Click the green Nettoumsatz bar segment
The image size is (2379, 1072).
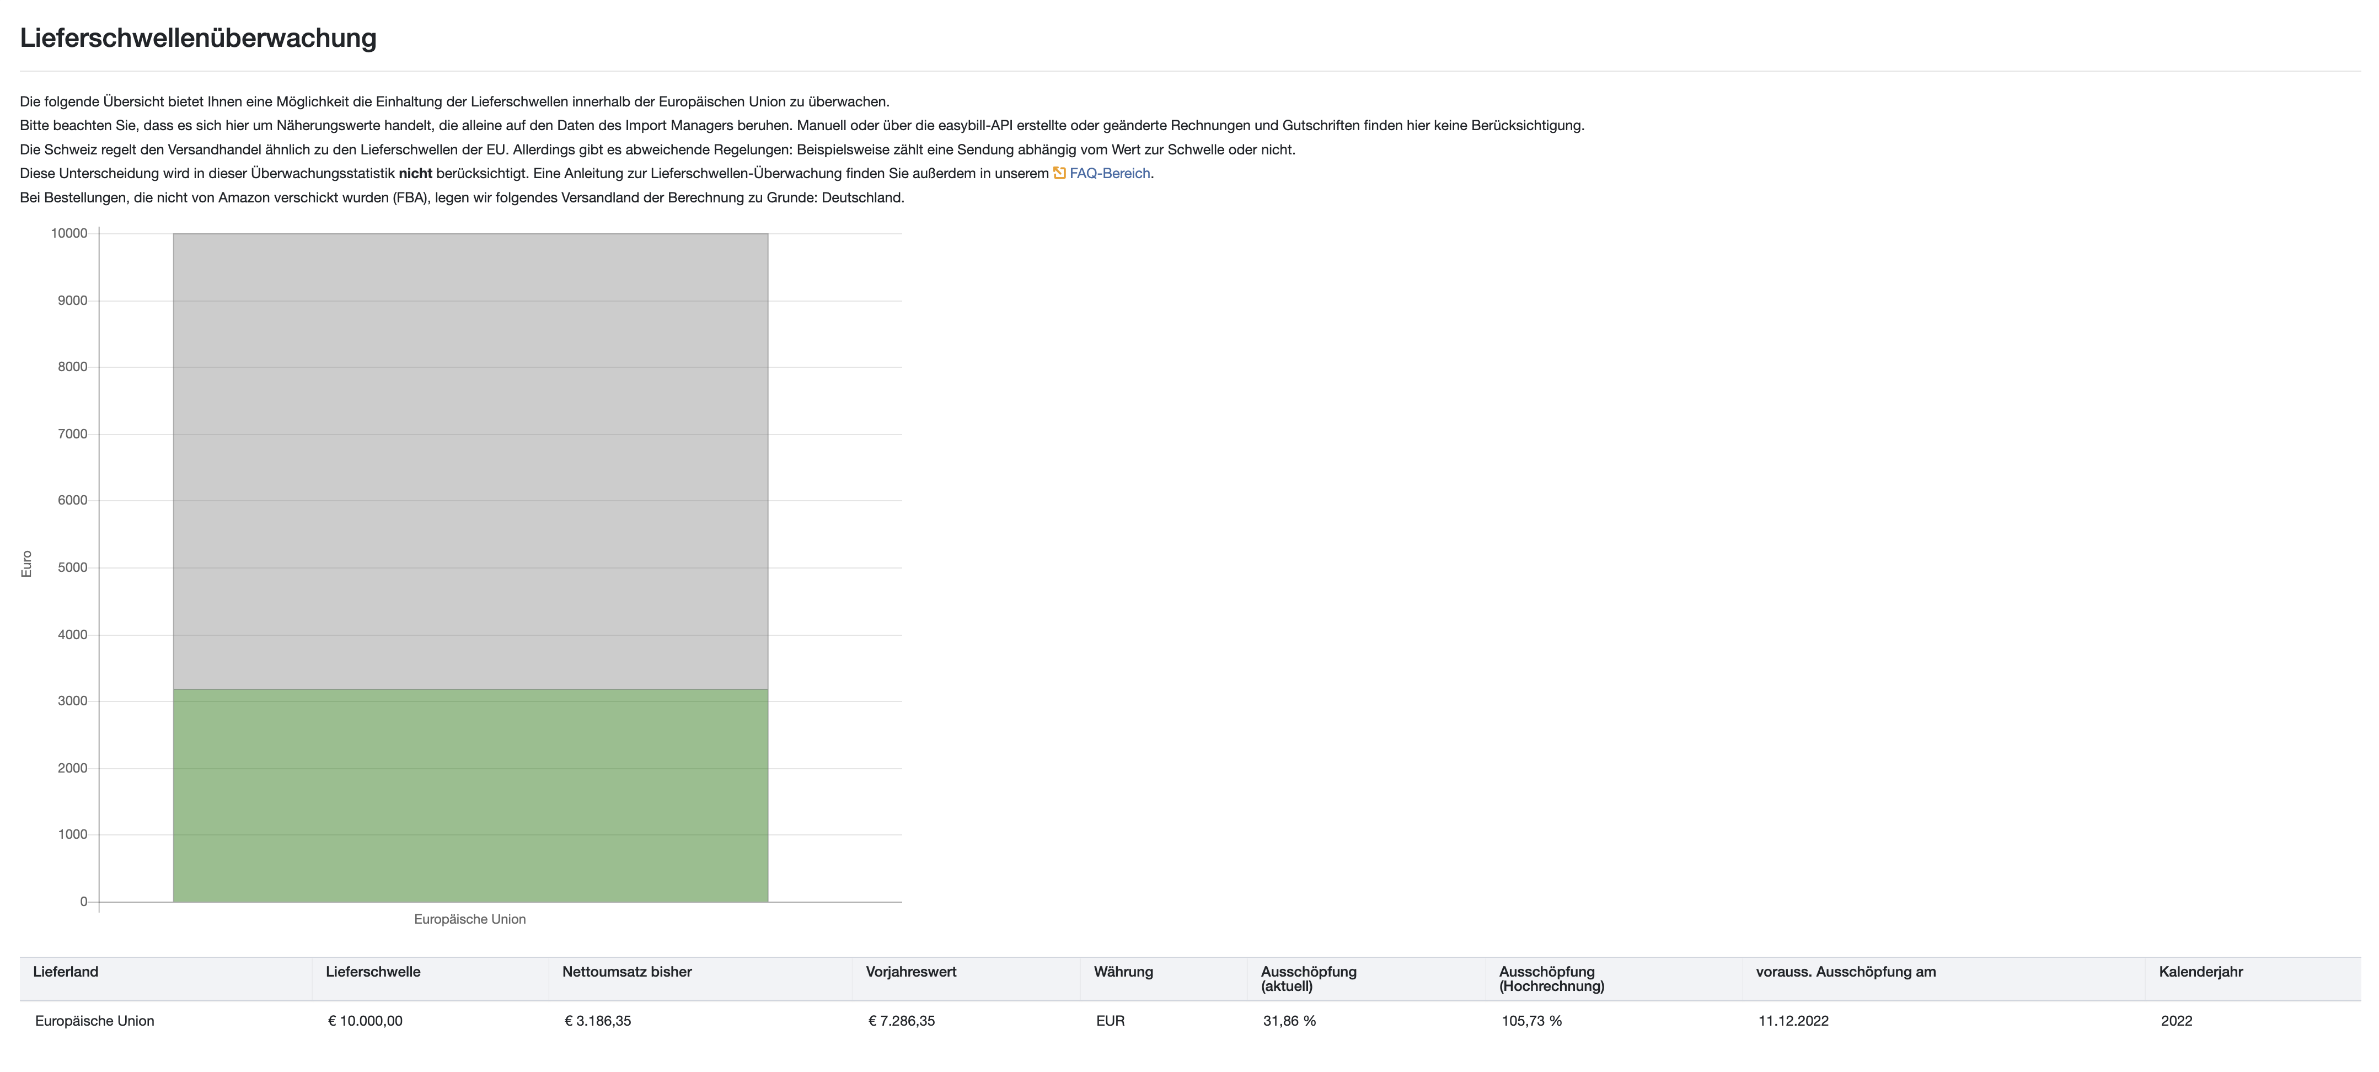[x=470, y=795]
